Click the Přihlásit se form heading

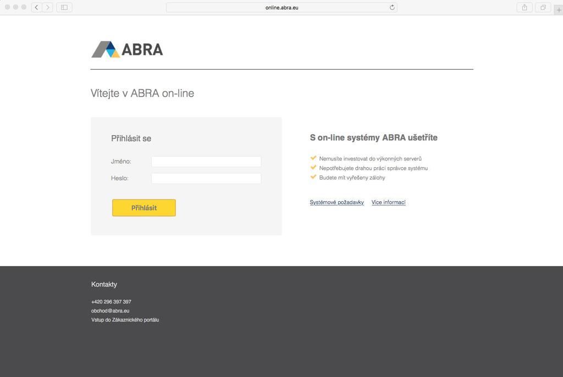click(x=131, y=138)
